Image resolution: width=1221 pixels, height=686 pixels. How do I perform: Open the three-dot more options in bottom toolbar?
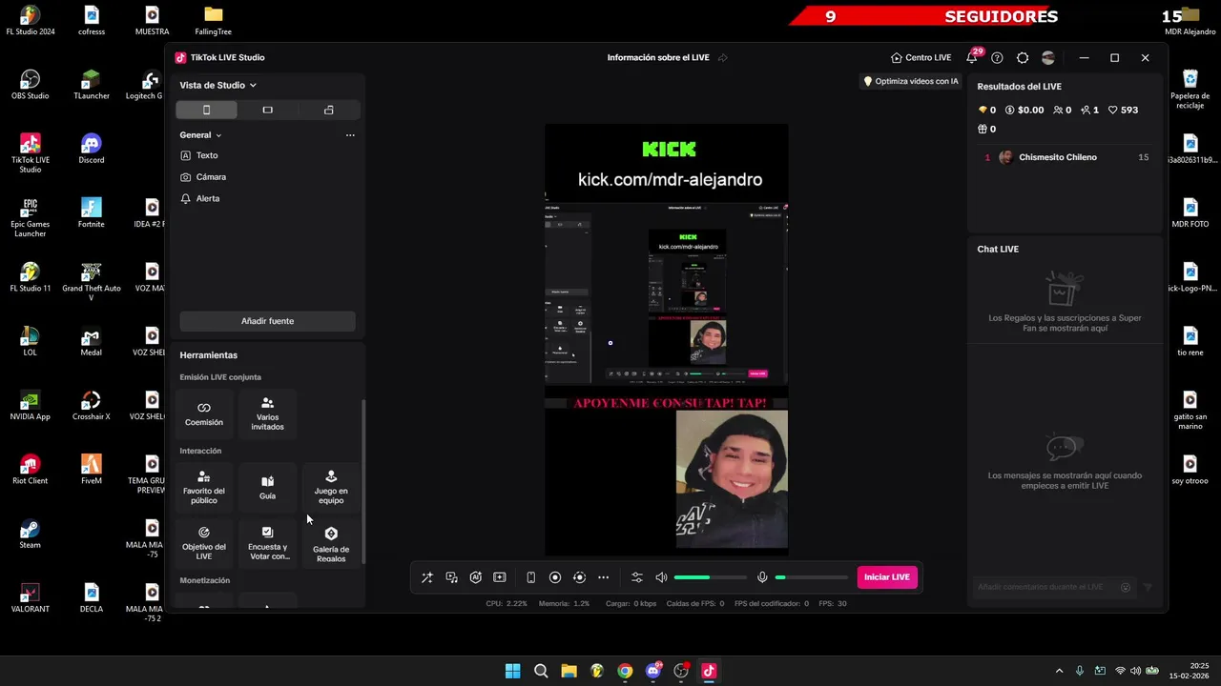coord(603,577)
